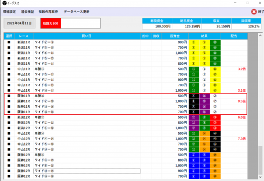Click the 投資金 column header

click(x=175, y=36)
